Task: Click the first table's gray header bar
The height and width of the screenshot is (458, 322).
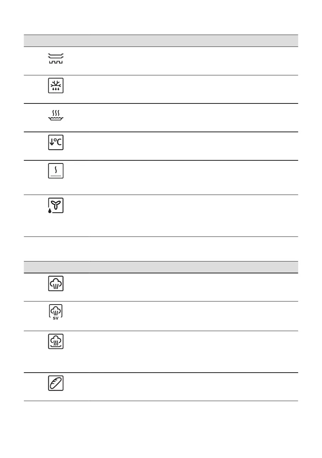Action: tap(161, 40)
